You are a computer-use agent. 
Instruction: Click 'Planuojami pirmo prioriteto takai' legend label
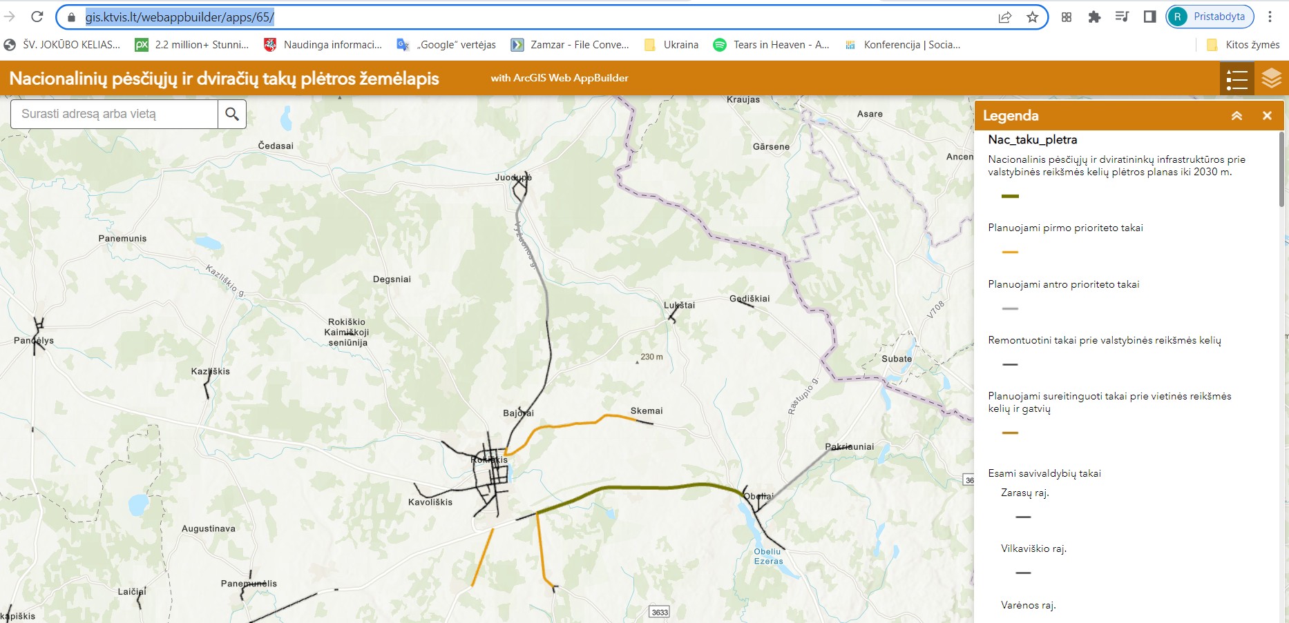coord(1065,228)
